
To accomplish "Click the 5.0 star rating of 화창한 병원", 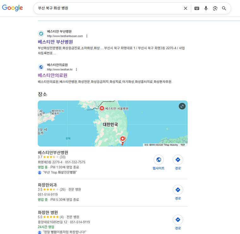I will [x=51, y=217].
